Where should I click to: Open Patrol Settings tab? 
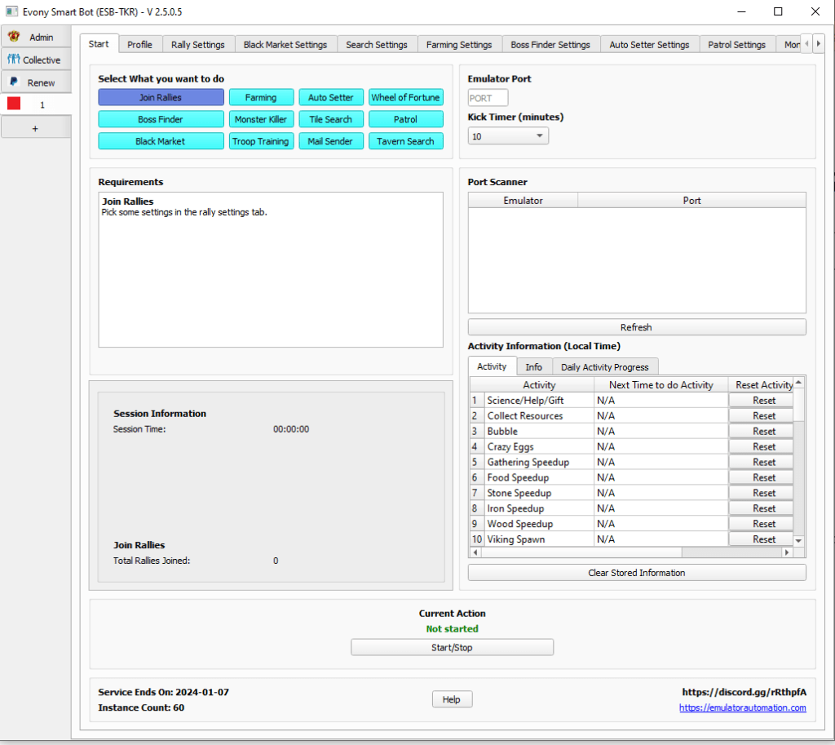(x=736, y=45)
